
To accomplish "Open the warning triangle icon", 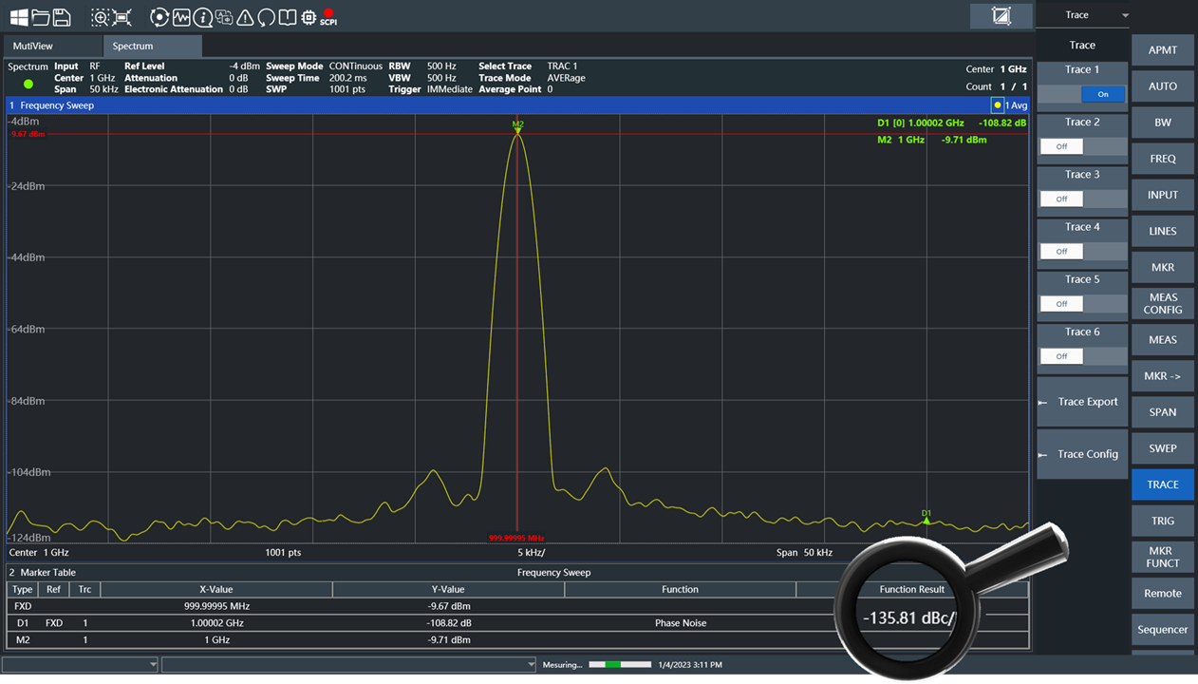I will (x=245, y=17).
